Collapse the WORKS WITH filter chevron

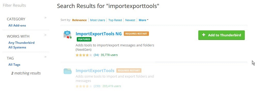click(45, 35)
